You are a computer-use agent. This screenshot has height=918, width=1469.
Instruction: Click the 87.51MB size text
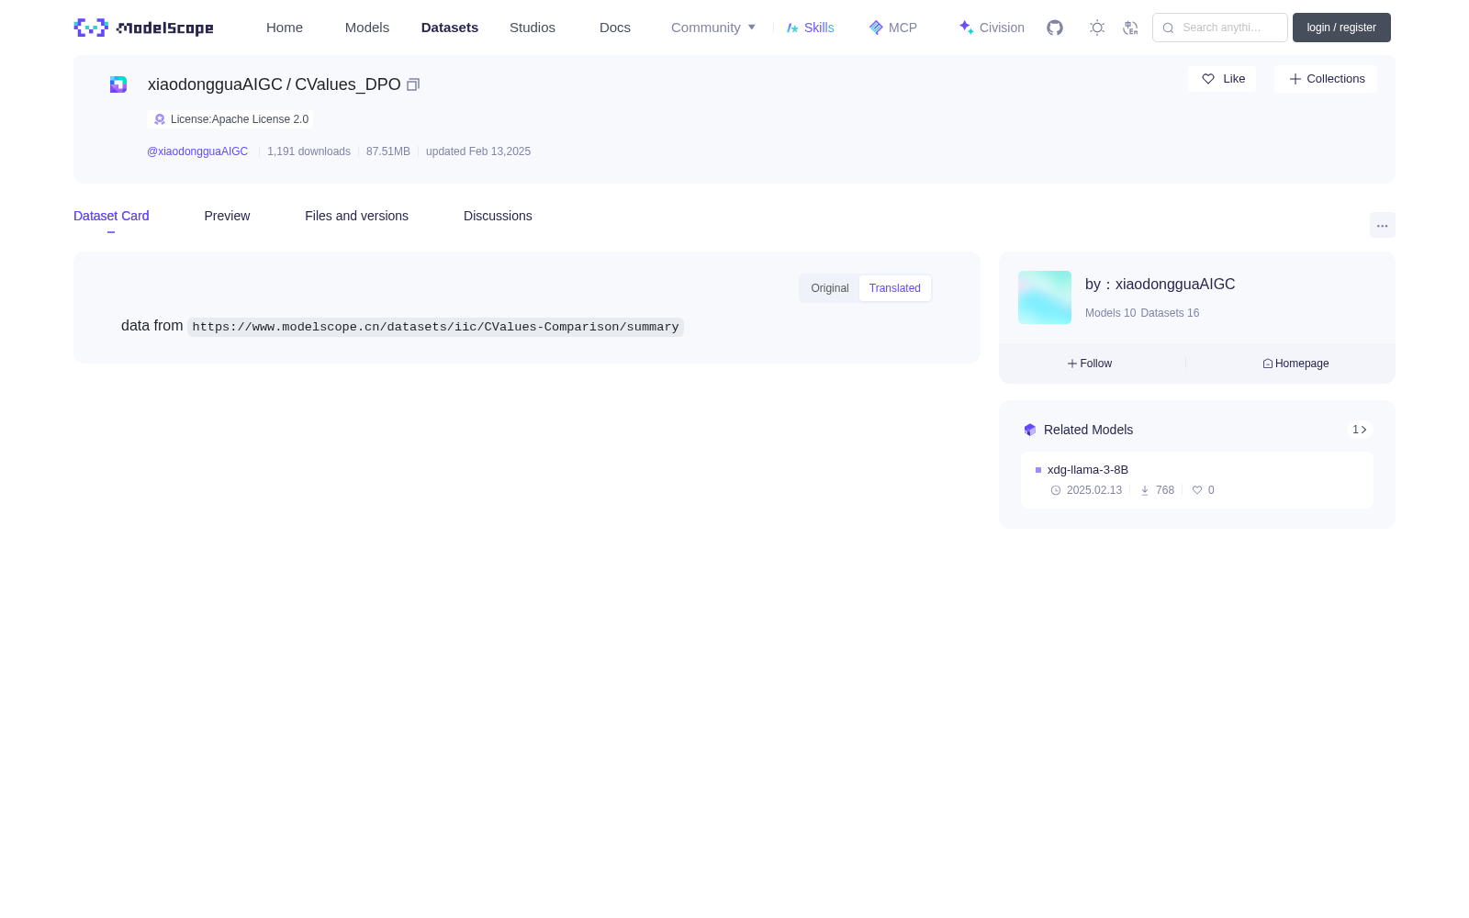(388, 151)
